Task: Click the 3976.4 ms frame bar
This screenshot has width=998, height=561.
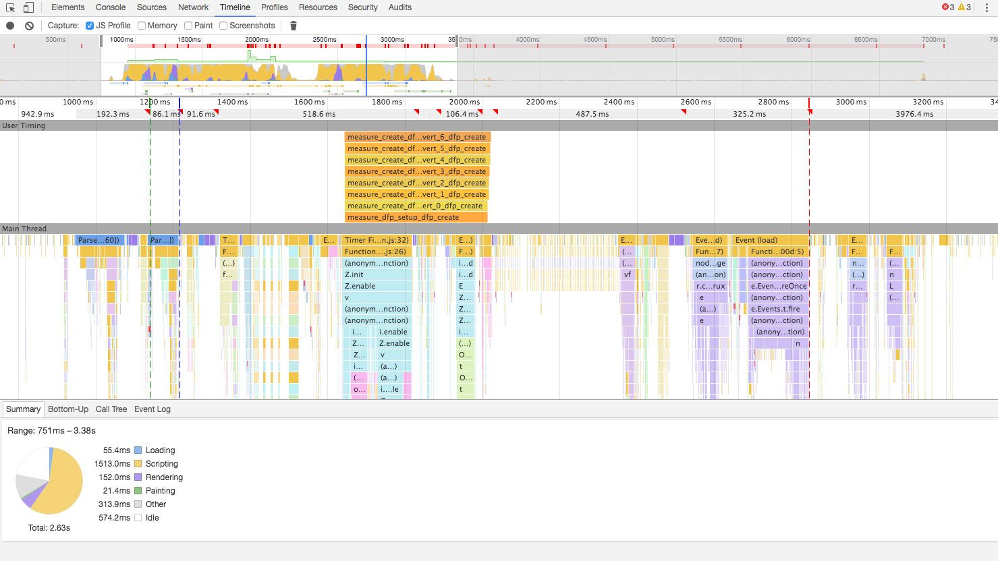Action: click(x=904, y=114)
